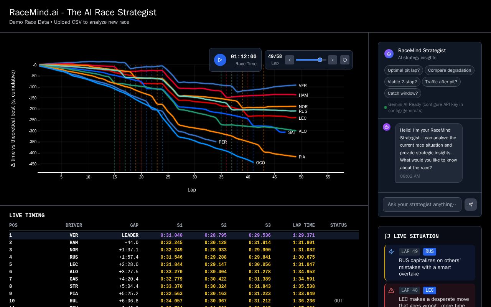Click the 01:12:00 race time display
491x307 pixels.
(x=244, y=57)
